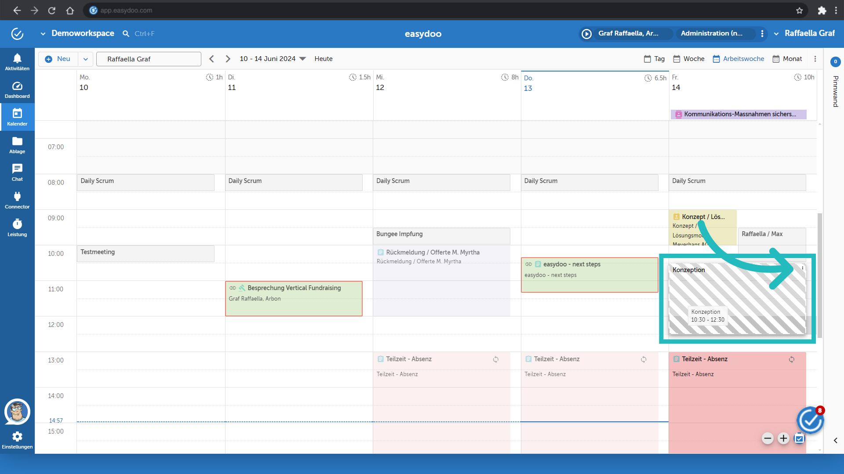Open calendar toolbar three-dot options
This screenshot has height=474, width=844.
pos(815,59)
